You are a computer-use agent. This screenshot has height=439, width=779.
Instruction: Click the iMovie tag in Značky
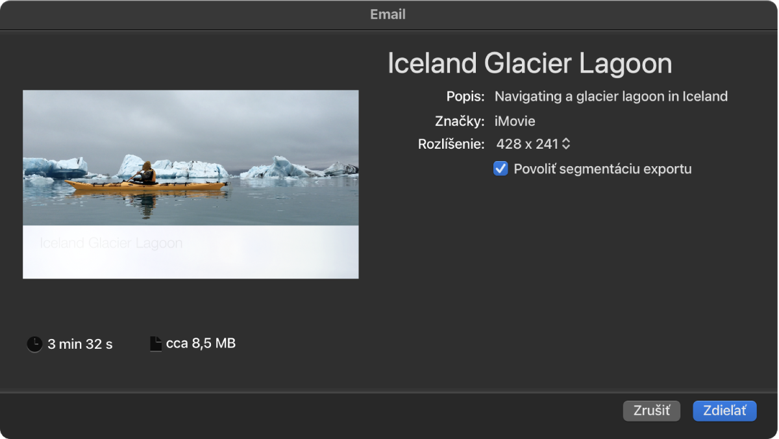pyautogui.click(x=515, y=121)
